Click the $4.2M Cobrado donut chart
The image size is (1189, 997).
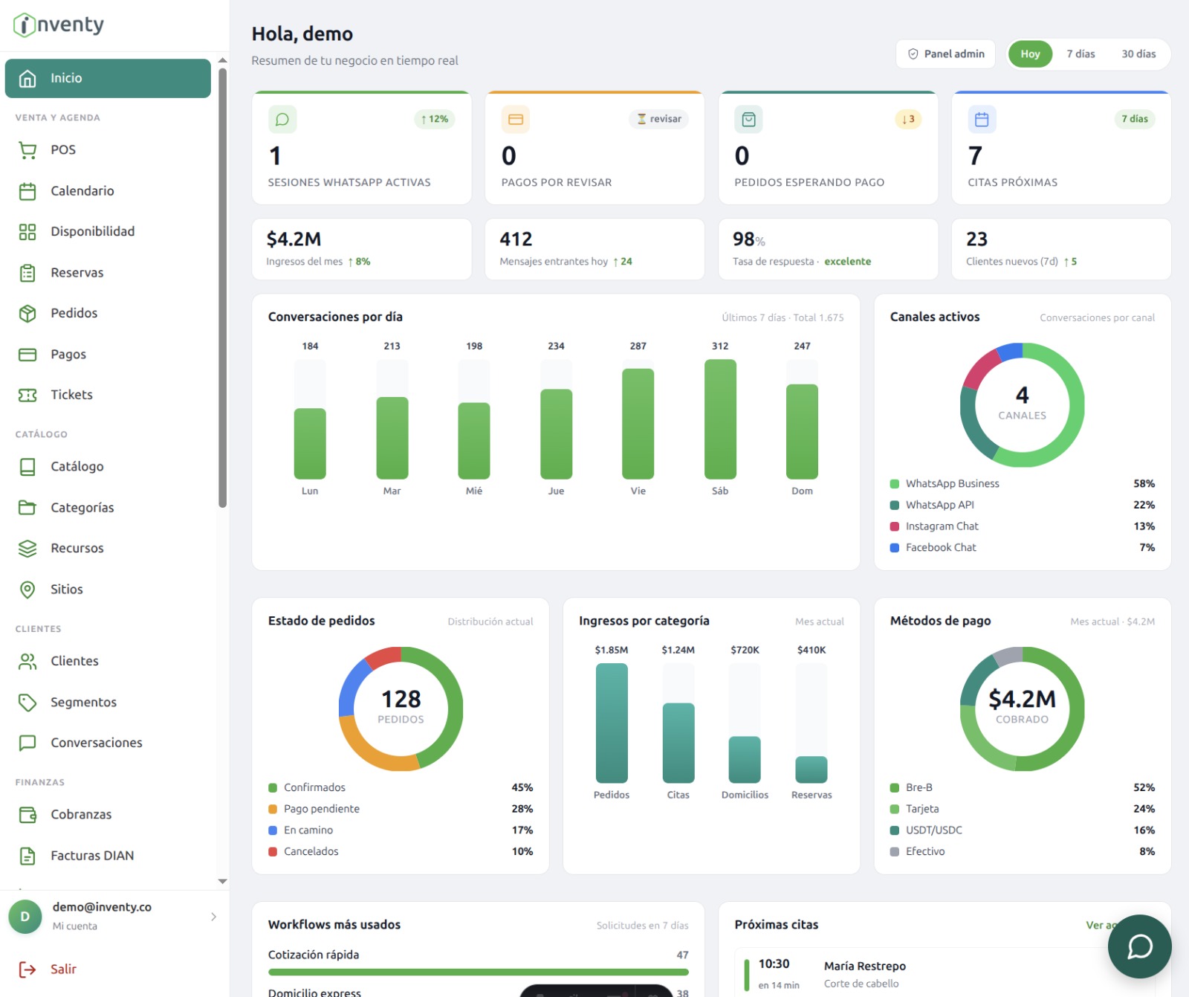pyautogui.click(x=1023, y=709)
